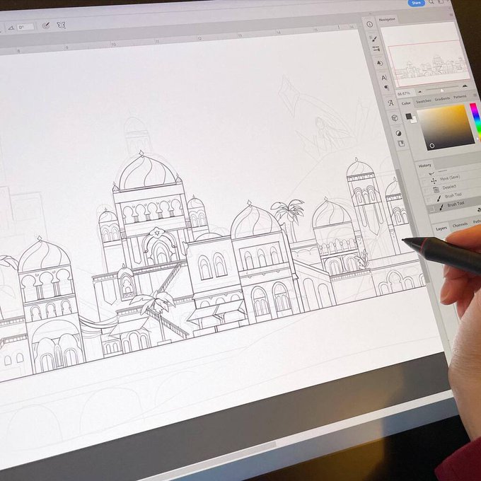Click the zoom out small mountains icon

point(420,92)
